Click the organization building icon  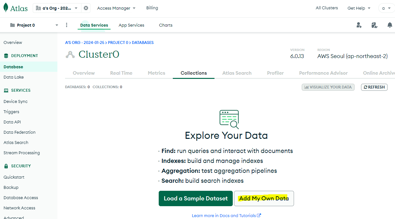click(38, 8)
